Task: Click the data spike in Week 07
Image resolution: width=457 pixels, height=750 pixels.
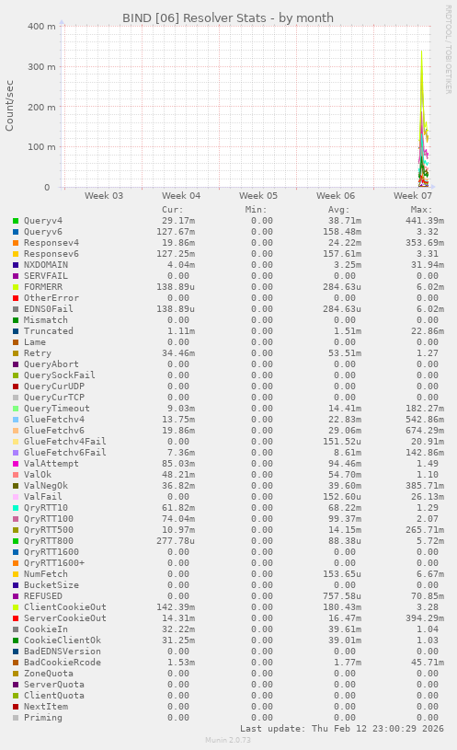Action: pyautogui.click(x=423, y=120)
